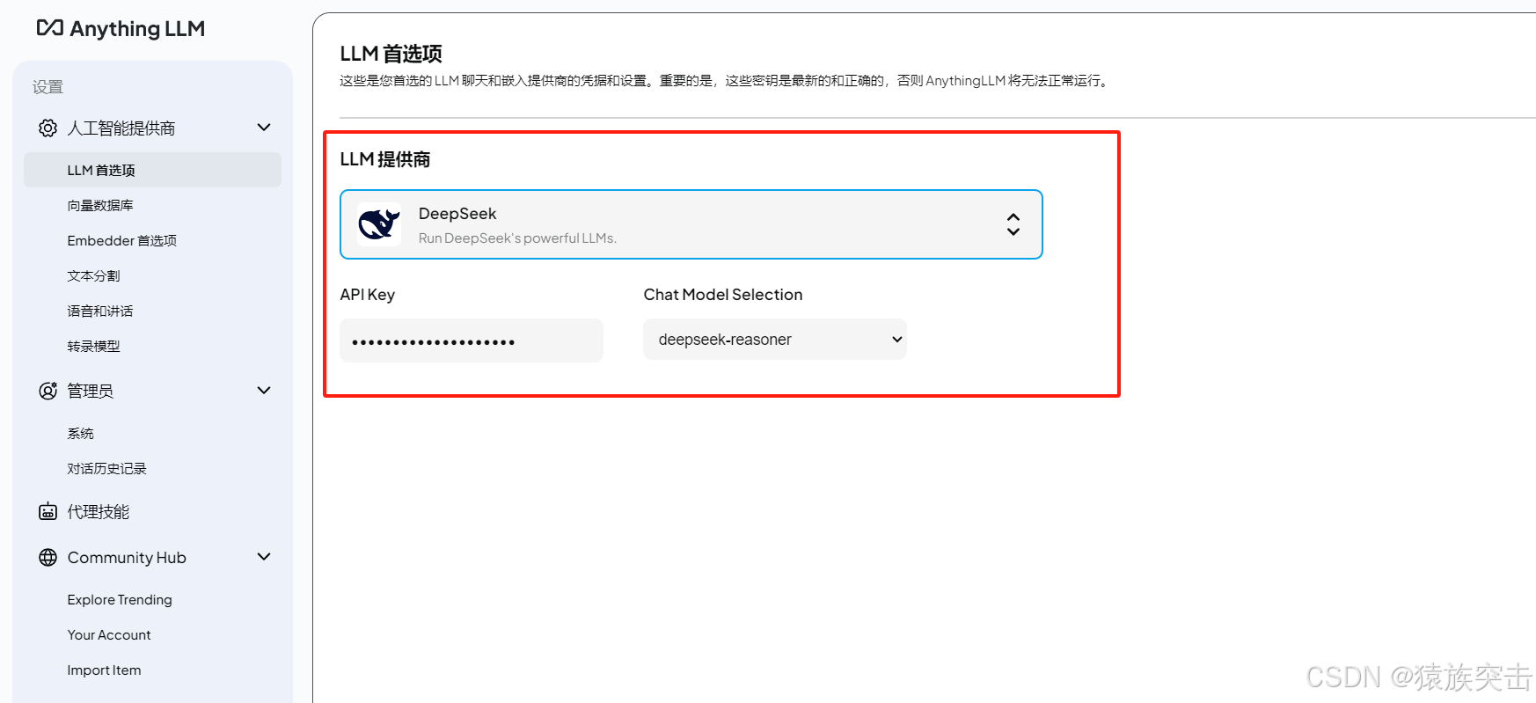Open 语音和讲话 settings
Viewport: 1536px width, 703px height.
click(100, 311)
